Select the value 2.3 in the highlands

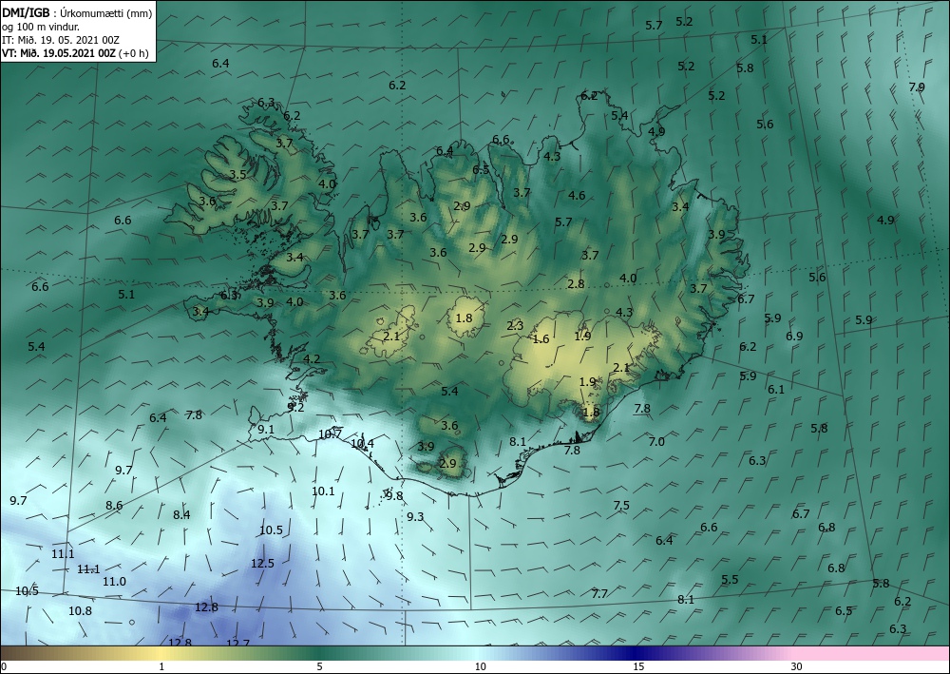[515, 325]
